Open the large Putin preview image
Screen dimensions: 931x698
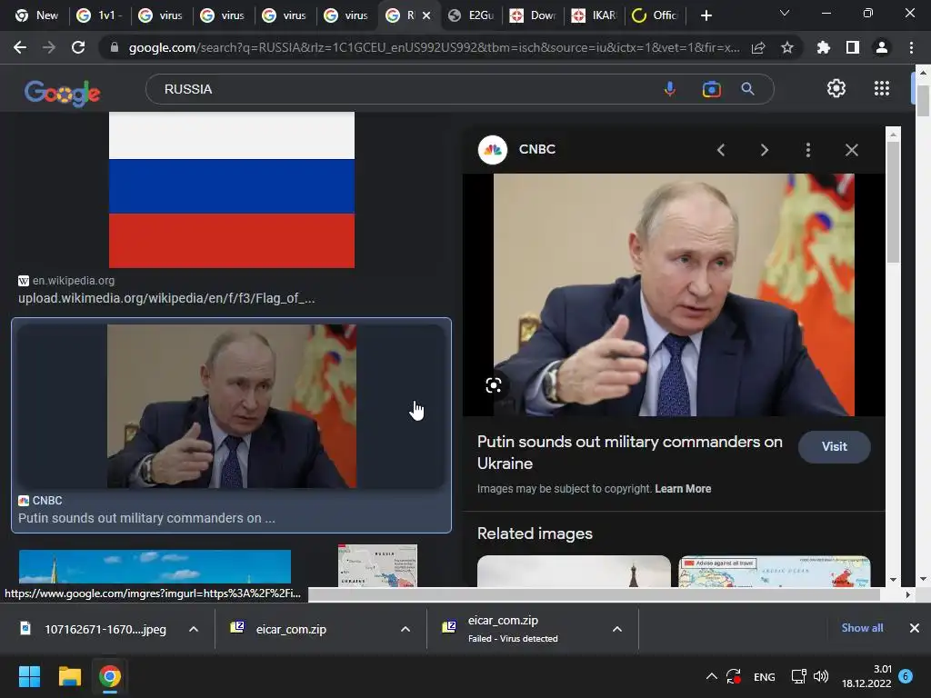click(674, 295)
